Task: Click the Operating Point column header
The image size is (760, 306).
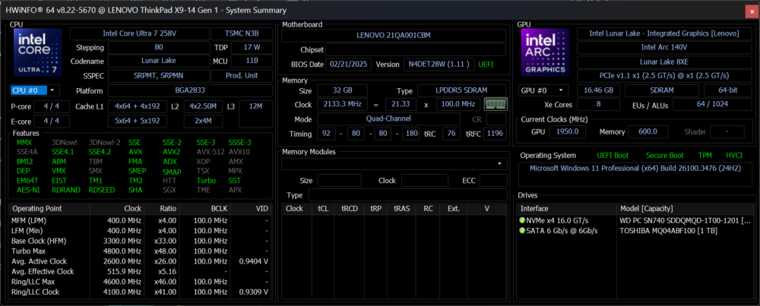Action: point(38,208)
